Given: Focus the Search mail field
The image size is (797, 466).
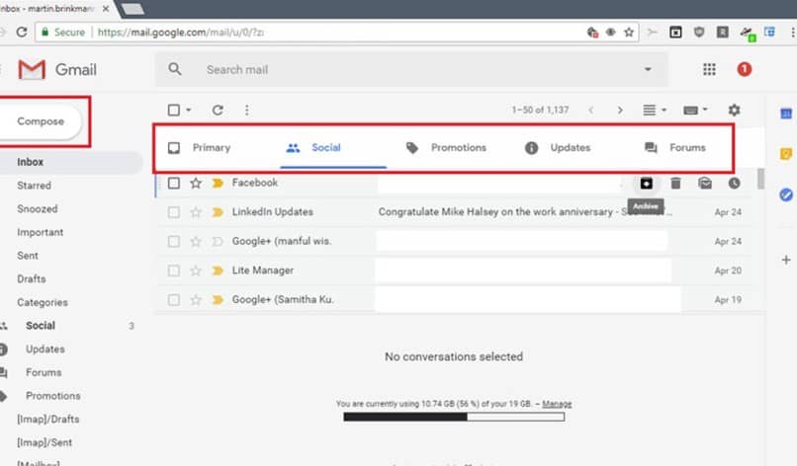Looking at the screenshot, I should [x=411, y=69].
